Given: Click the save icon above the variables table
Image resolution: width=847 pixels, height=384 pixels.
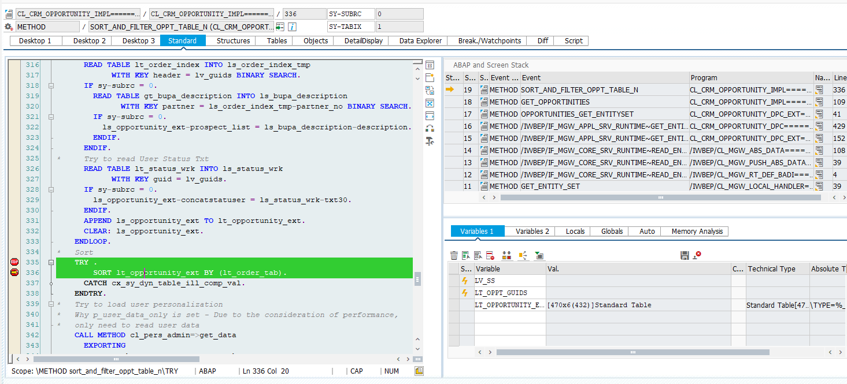Looking at the screenshot, I should coord(685,255).
